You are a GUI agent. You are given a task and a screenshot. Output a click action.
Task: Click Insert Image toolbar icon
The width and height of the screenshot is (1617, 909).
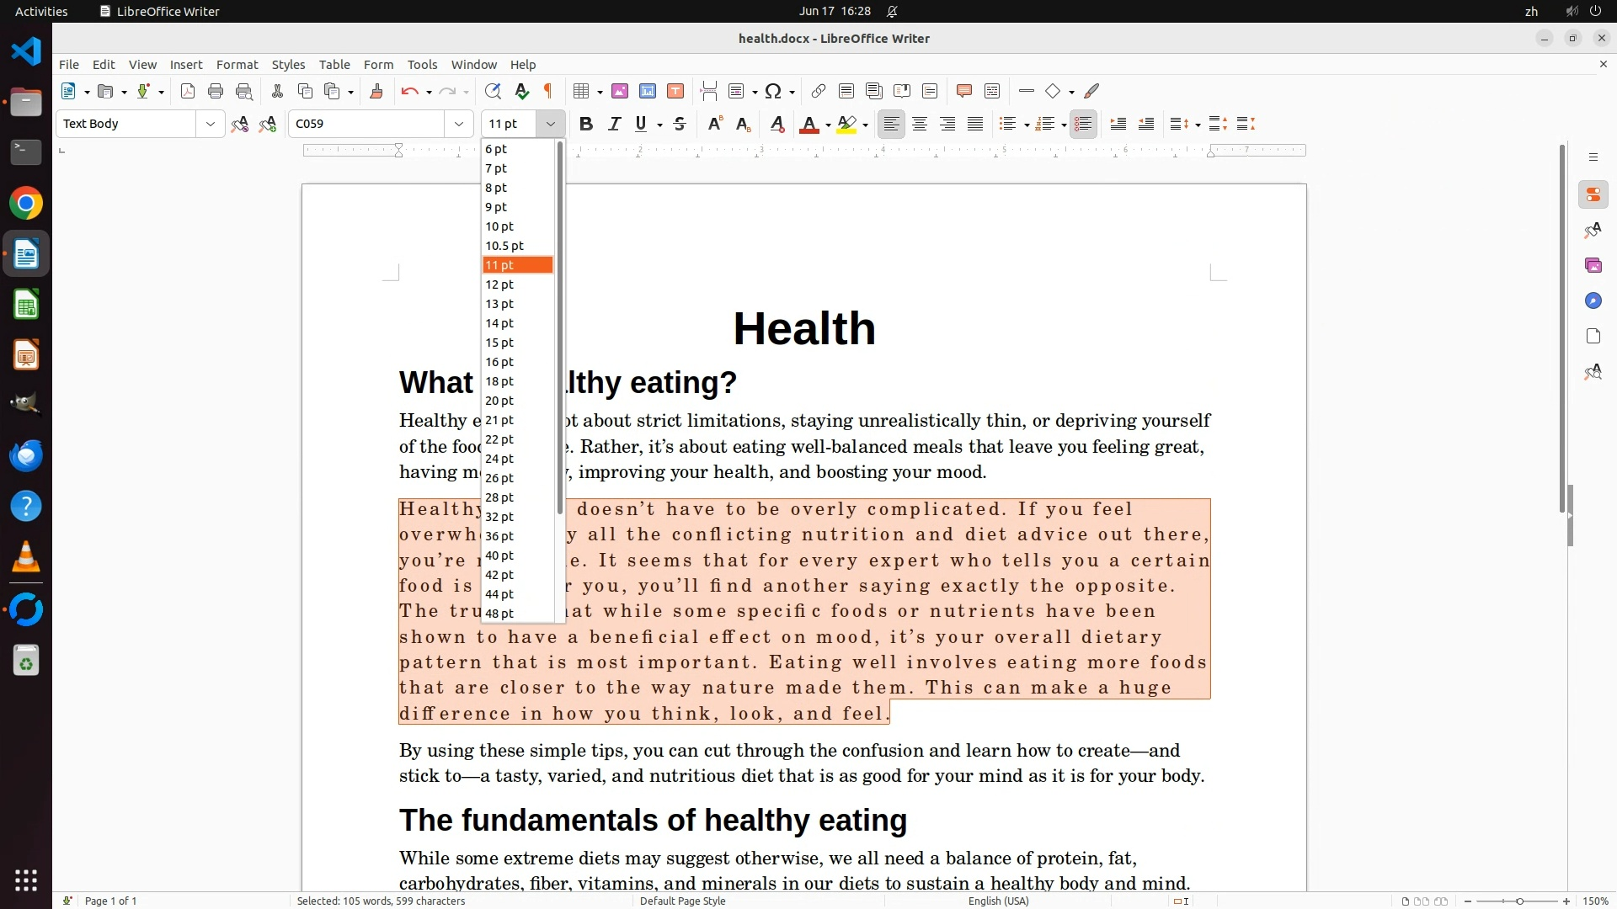coord(620,92)
